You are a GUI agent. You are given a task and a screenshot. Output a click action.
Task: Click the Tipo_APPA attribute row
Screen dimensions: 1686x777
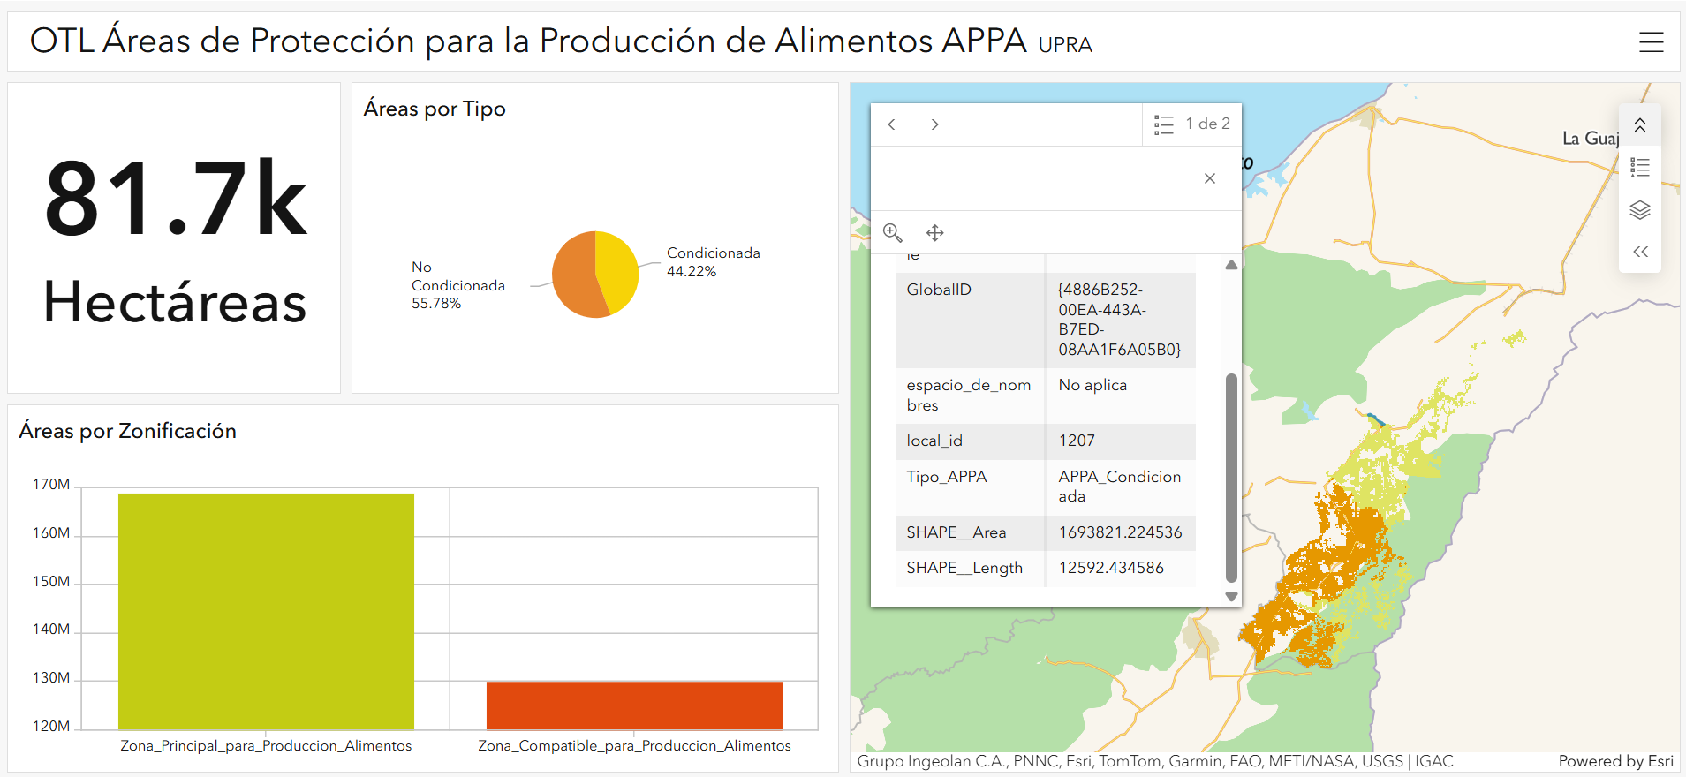[1045, 487]
